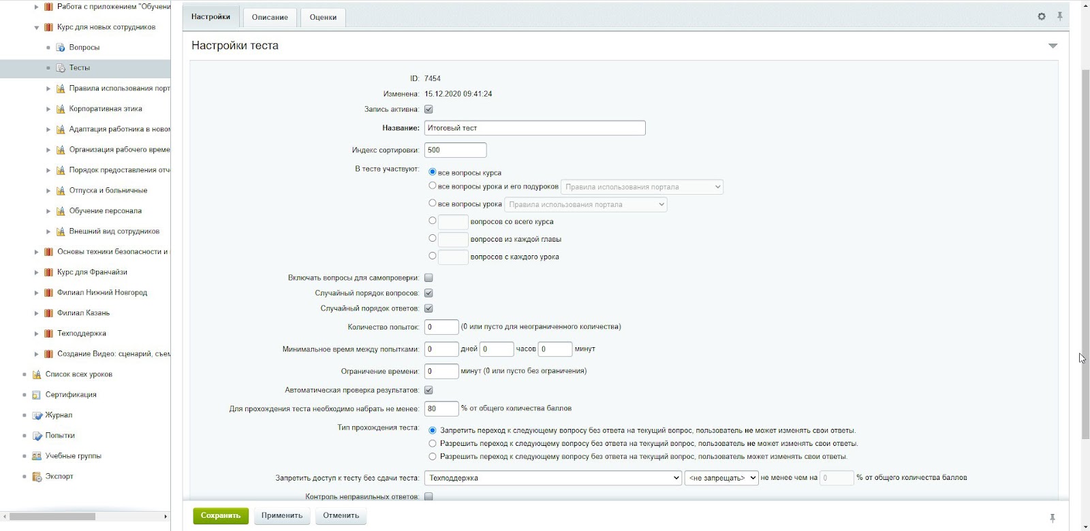Open the Техподдержка test dropdown
Screen dimensions: 1090x531
(x=553, y=478)
